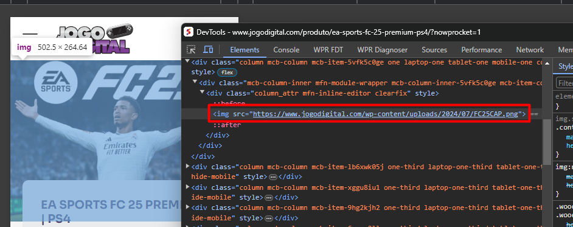573x227 pixels.
Task: Click the Filter field in Styles pane
Action: 565,83
